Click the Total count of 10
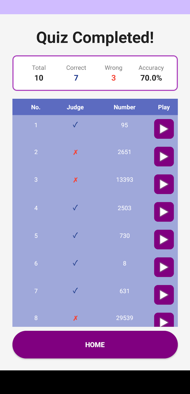 coord(39,78)
